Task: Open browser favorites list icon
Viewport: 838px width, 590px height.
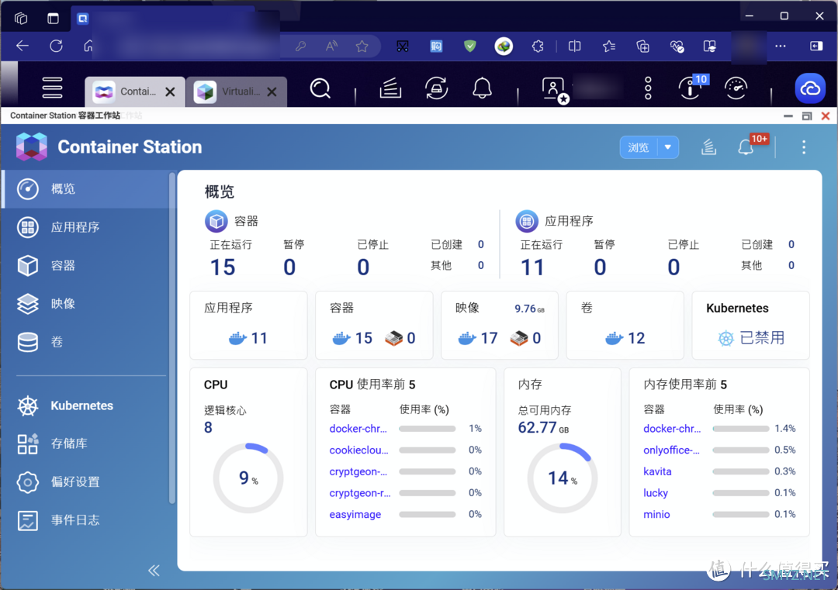Action: click(609, 47)
